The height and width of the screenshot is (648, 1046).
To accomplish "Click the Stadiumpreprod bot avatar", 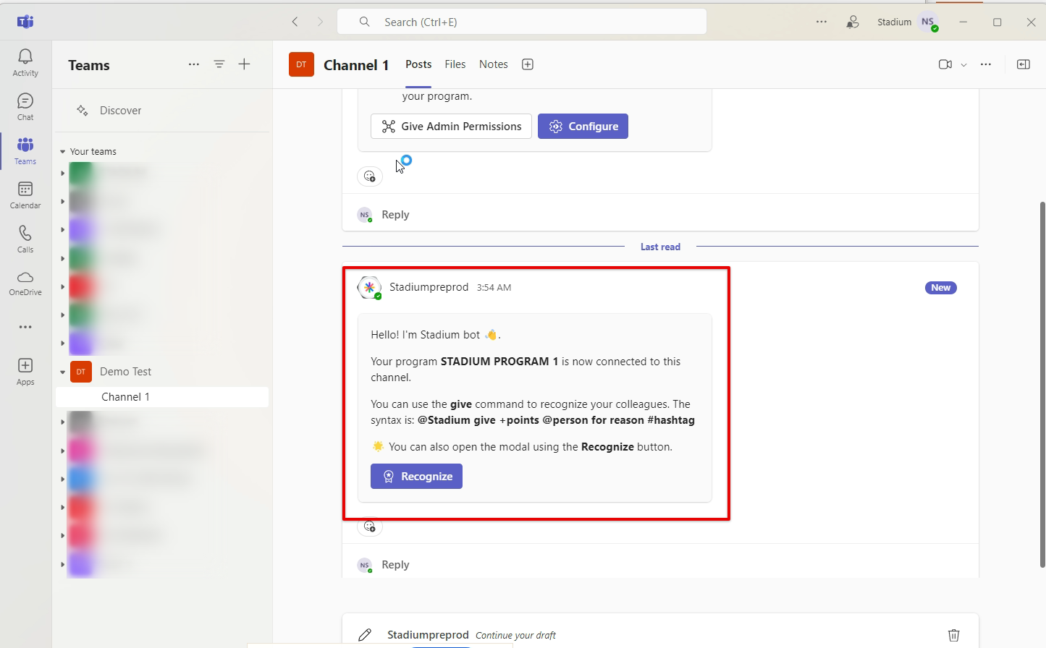I will point(370,287).
